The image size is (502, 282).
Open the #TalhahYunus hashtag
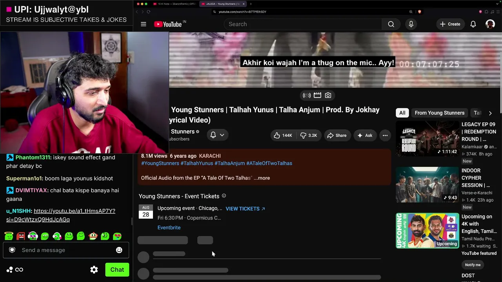[197, 163]
